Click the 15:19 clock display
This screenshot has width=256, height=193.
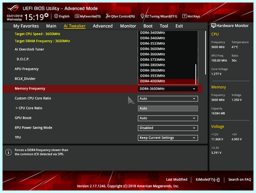[34, 17]
